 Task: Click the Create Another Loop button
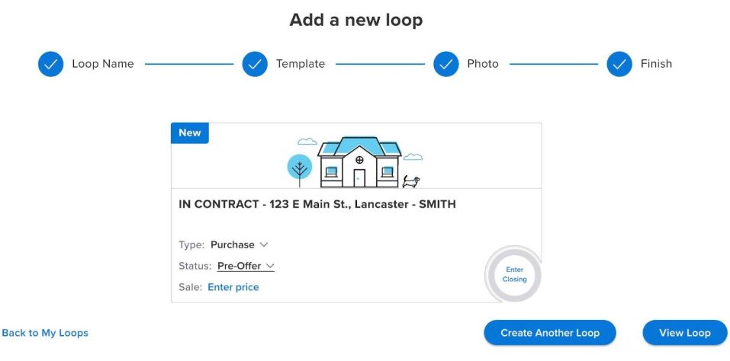pyautogui.click(x=549, y=333)
